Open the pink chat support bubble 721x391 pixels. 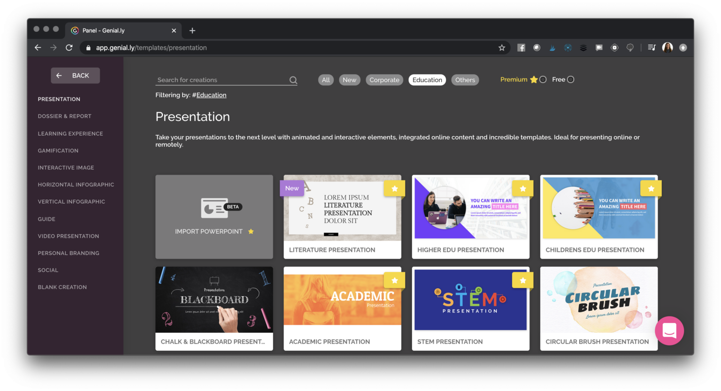point(669,330)
